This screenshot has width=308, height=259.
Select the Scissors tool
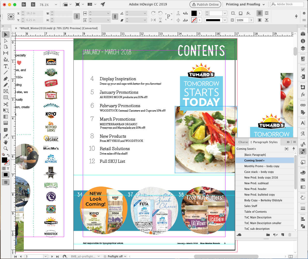[x=6, y=104]
